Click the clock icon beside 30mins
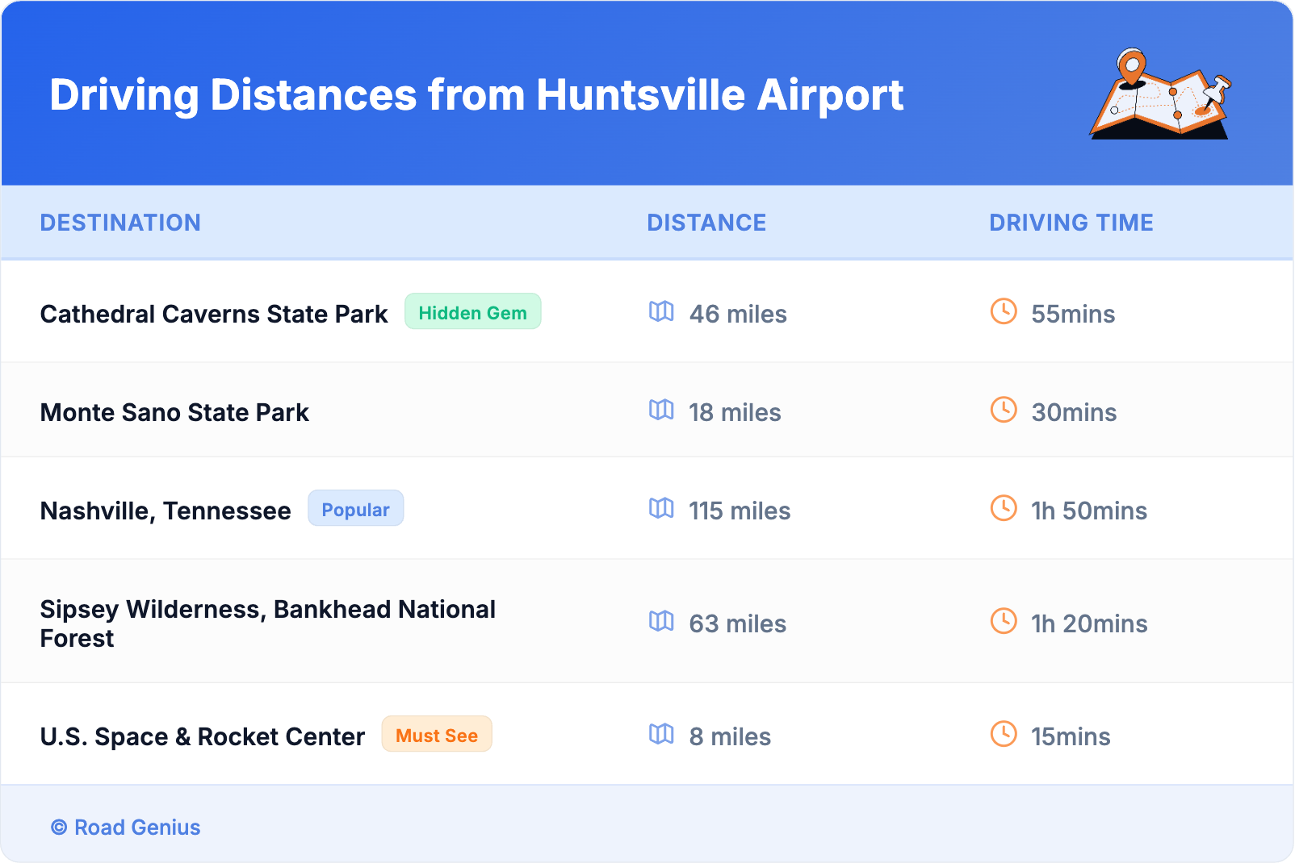Viewport: 1295px width, 863px height. pos(1004,410)
